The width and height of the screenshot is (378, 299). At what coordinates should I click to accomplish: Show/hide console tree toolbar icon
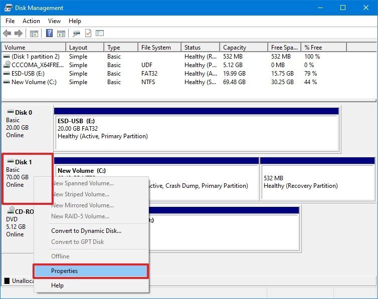[x=34, y=34]
